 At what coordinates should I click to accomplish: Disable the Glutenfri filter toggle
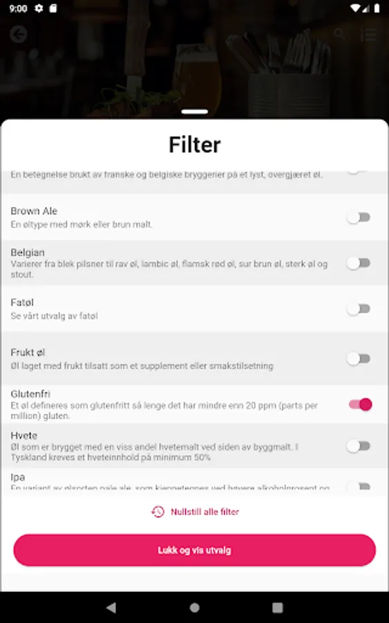click(x=360, y=404)
